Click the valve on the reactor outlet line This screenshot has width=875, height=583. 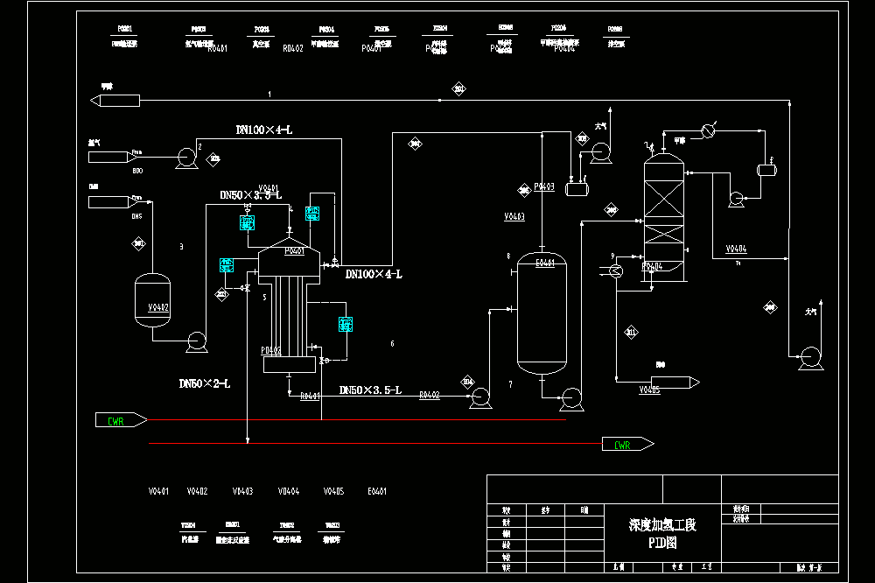335,263
